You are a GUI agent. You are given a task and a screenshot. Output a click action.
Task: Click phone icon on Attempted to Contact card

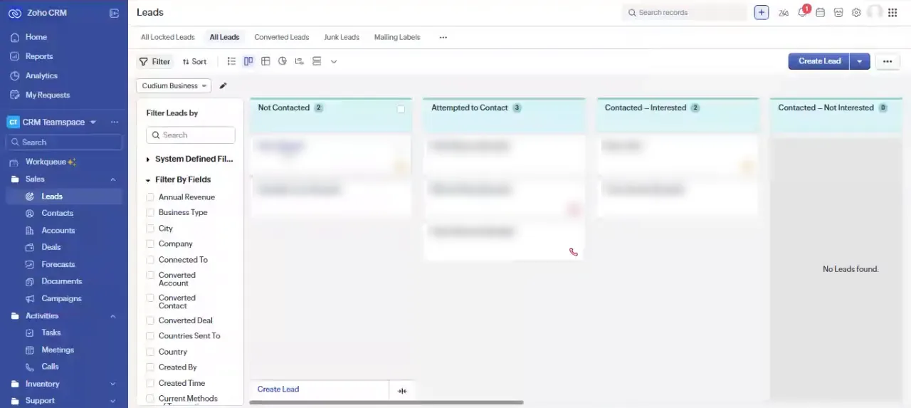click(574, 251)
